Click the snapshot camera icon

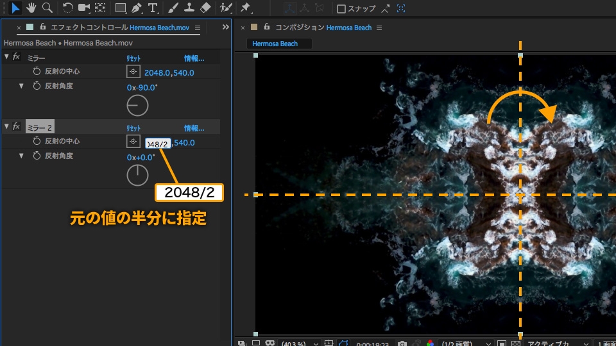coord(402,343)
